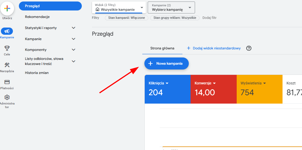Open Cele trophy icon

tap(7, 48)
